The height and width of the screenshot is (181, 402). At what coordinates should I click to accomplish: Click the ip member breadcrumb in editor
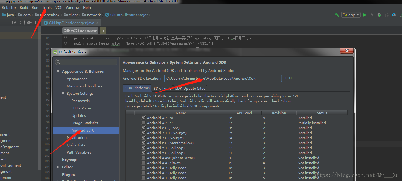coord(103,31)
